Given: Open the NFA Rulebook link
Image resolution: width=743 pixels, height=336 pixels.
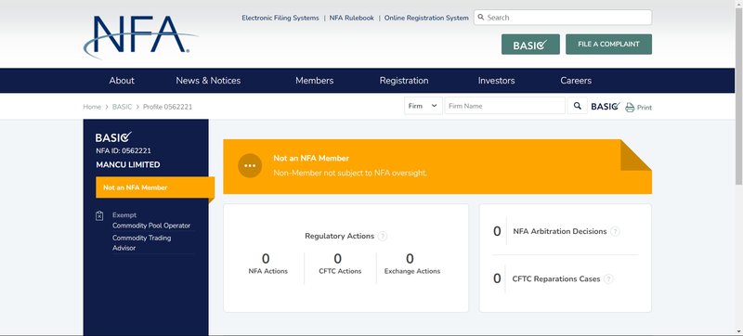Looking at the screenshot, I should [x=352, y=18].
